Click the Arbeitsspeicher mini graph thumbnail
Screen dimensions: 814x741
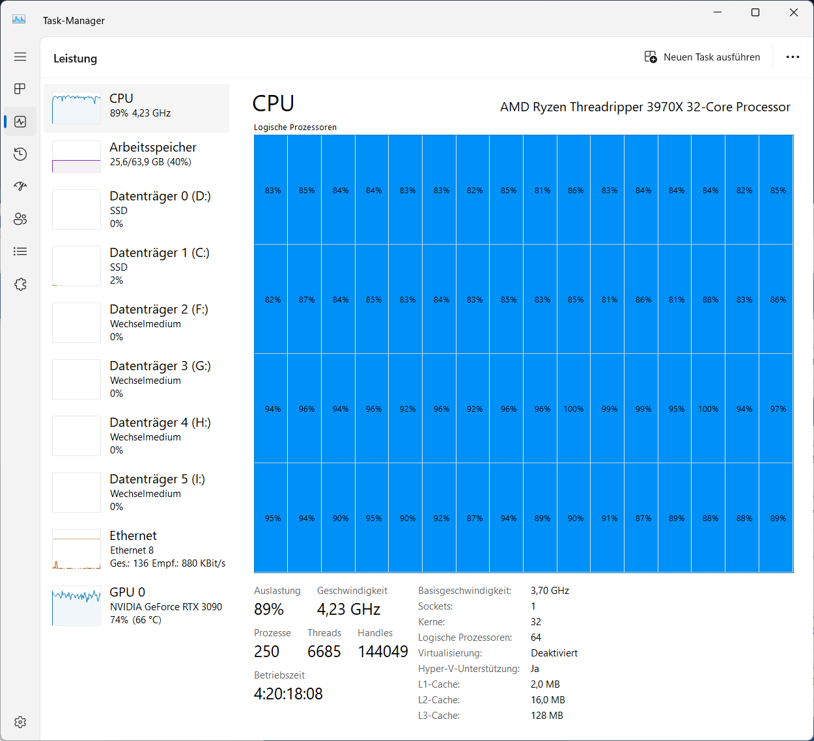tap(76, 157)
